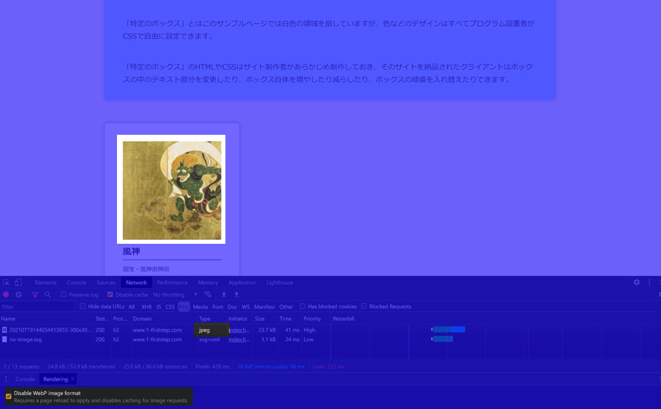
Task: Enable Preserve log checkbox
Action: [63, 295]
